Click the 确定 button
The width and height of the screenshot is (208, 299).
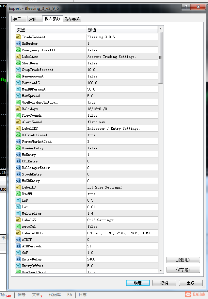coord(138,283)
